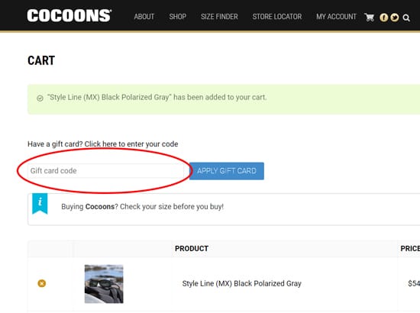Open the search magnifier icon
Screen dimensions: 420x313
[x=406, y=18]
